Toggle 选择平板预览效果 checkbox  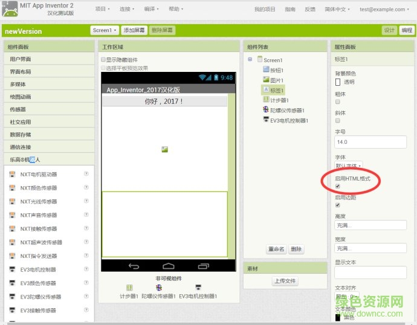[x=103, y=68]
